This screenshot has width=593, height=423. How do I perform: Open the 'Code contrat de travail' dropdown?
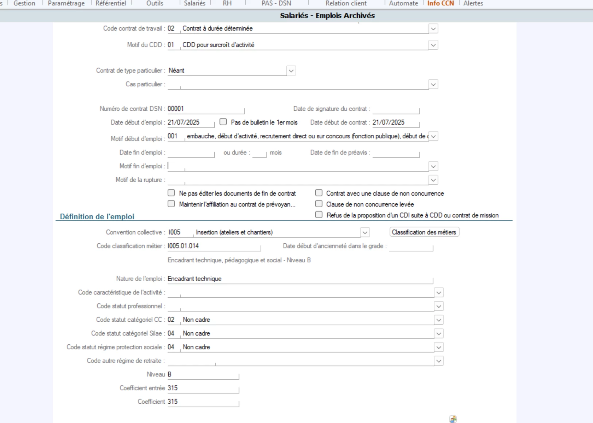click(433, 28)
